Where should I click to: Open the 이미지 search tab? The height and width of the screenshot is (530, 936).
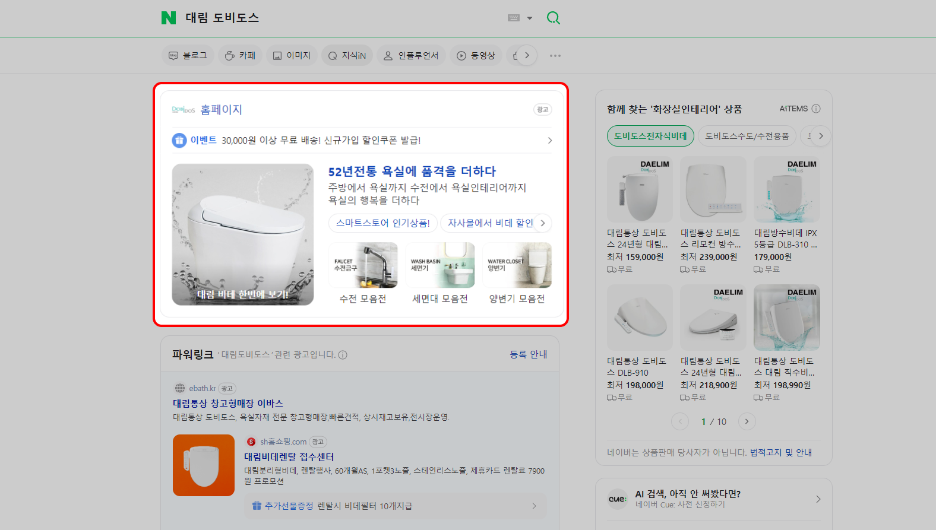tap(292, 56)
